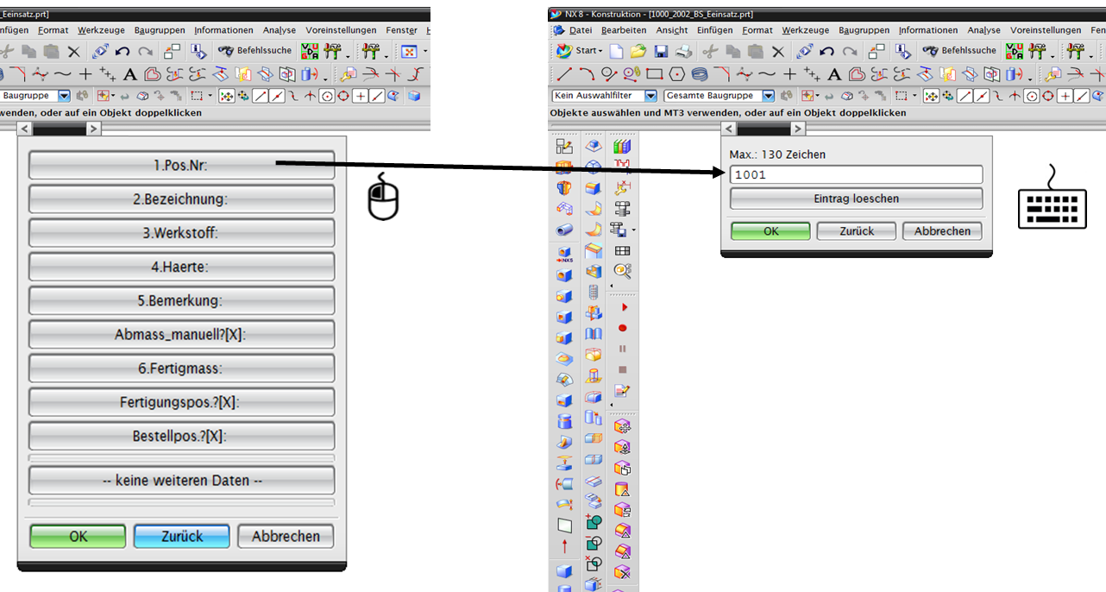Toggle midpoint snap in Pos.Nr. list window

(x=277, y=96)
